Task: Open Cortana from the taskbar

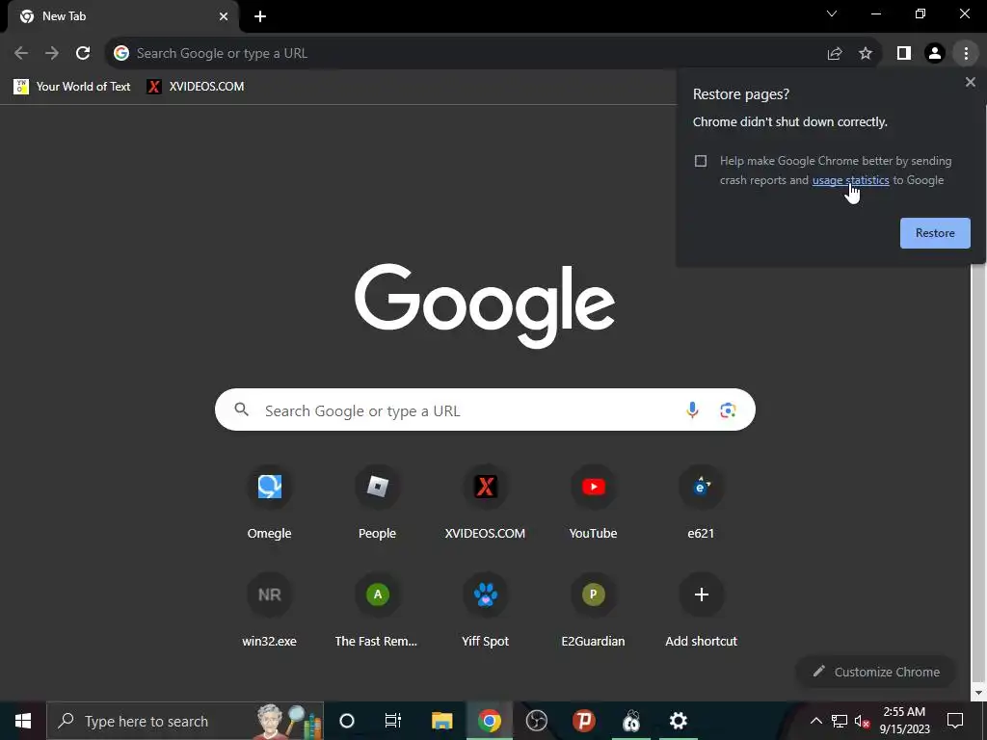Action: (347, 721)
